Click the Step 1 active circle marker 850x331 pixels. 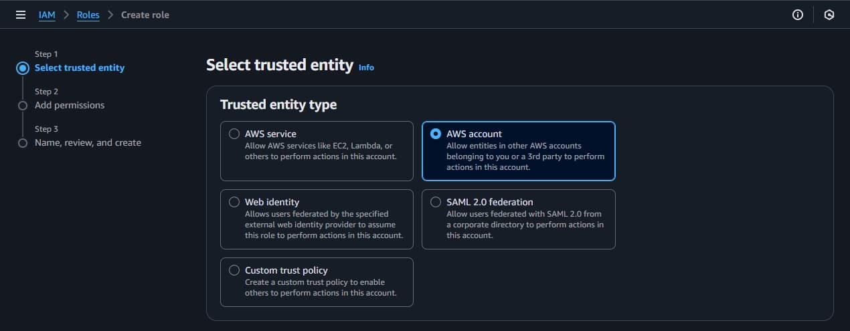click(x=23, y=68)
